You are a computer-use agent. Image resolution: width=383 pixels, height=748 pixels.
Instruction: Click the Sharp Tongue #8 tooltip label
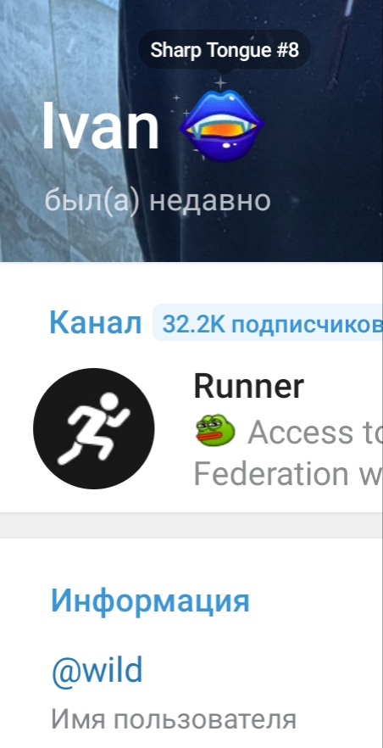point(225,49)
